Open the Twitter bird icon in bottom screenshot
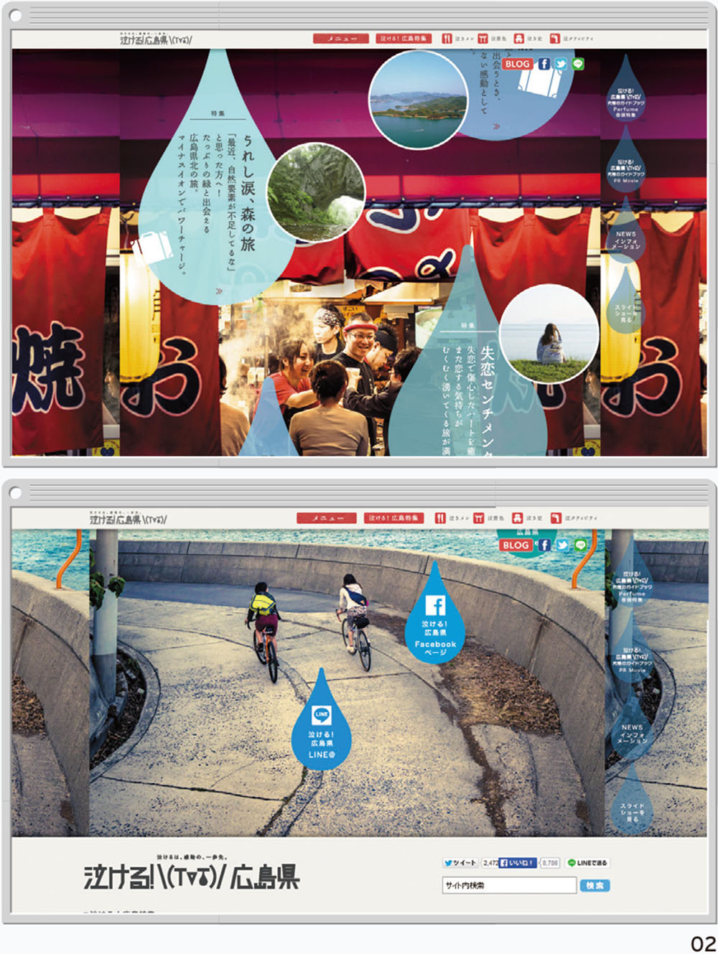Screen dimensions: 718x954 pos(562,545)
